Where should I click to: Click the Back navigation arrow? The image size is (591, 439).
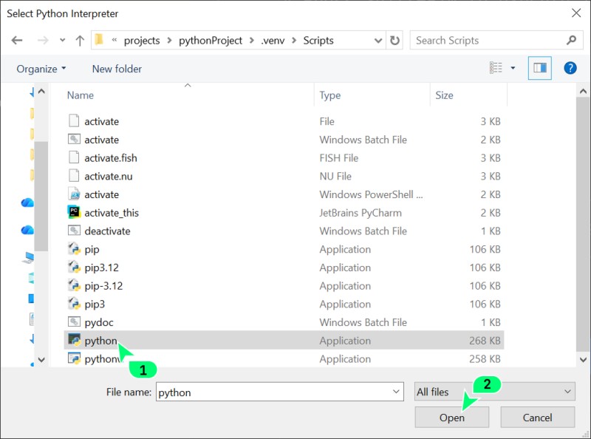[17, 41]
